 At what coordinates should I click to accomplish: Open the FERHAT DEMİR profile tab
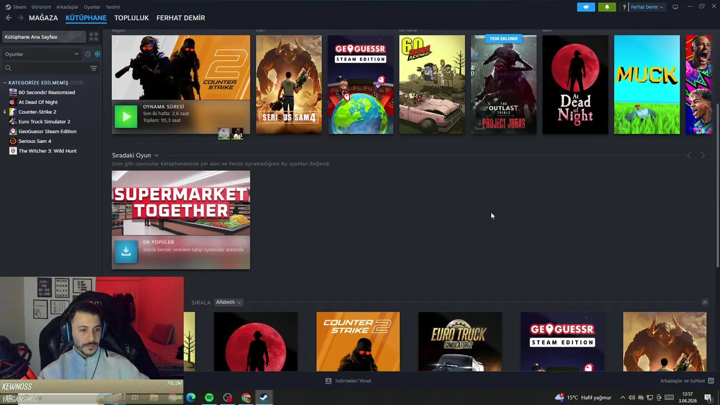[x=181, y=18]
